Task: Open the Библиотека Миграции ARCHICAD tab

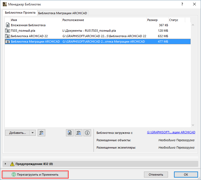Action: (62, 13)
